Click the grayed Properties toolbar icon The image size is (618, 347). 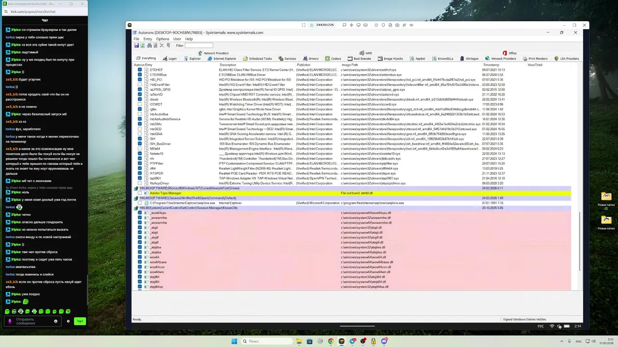click(x=155, y=45)
